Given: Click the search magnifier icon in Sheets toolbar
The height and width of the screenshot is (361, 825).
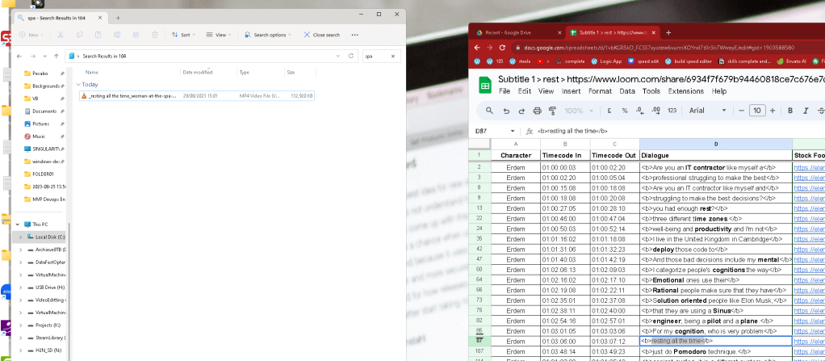Looking at the screenshot, I should point(489,111).
